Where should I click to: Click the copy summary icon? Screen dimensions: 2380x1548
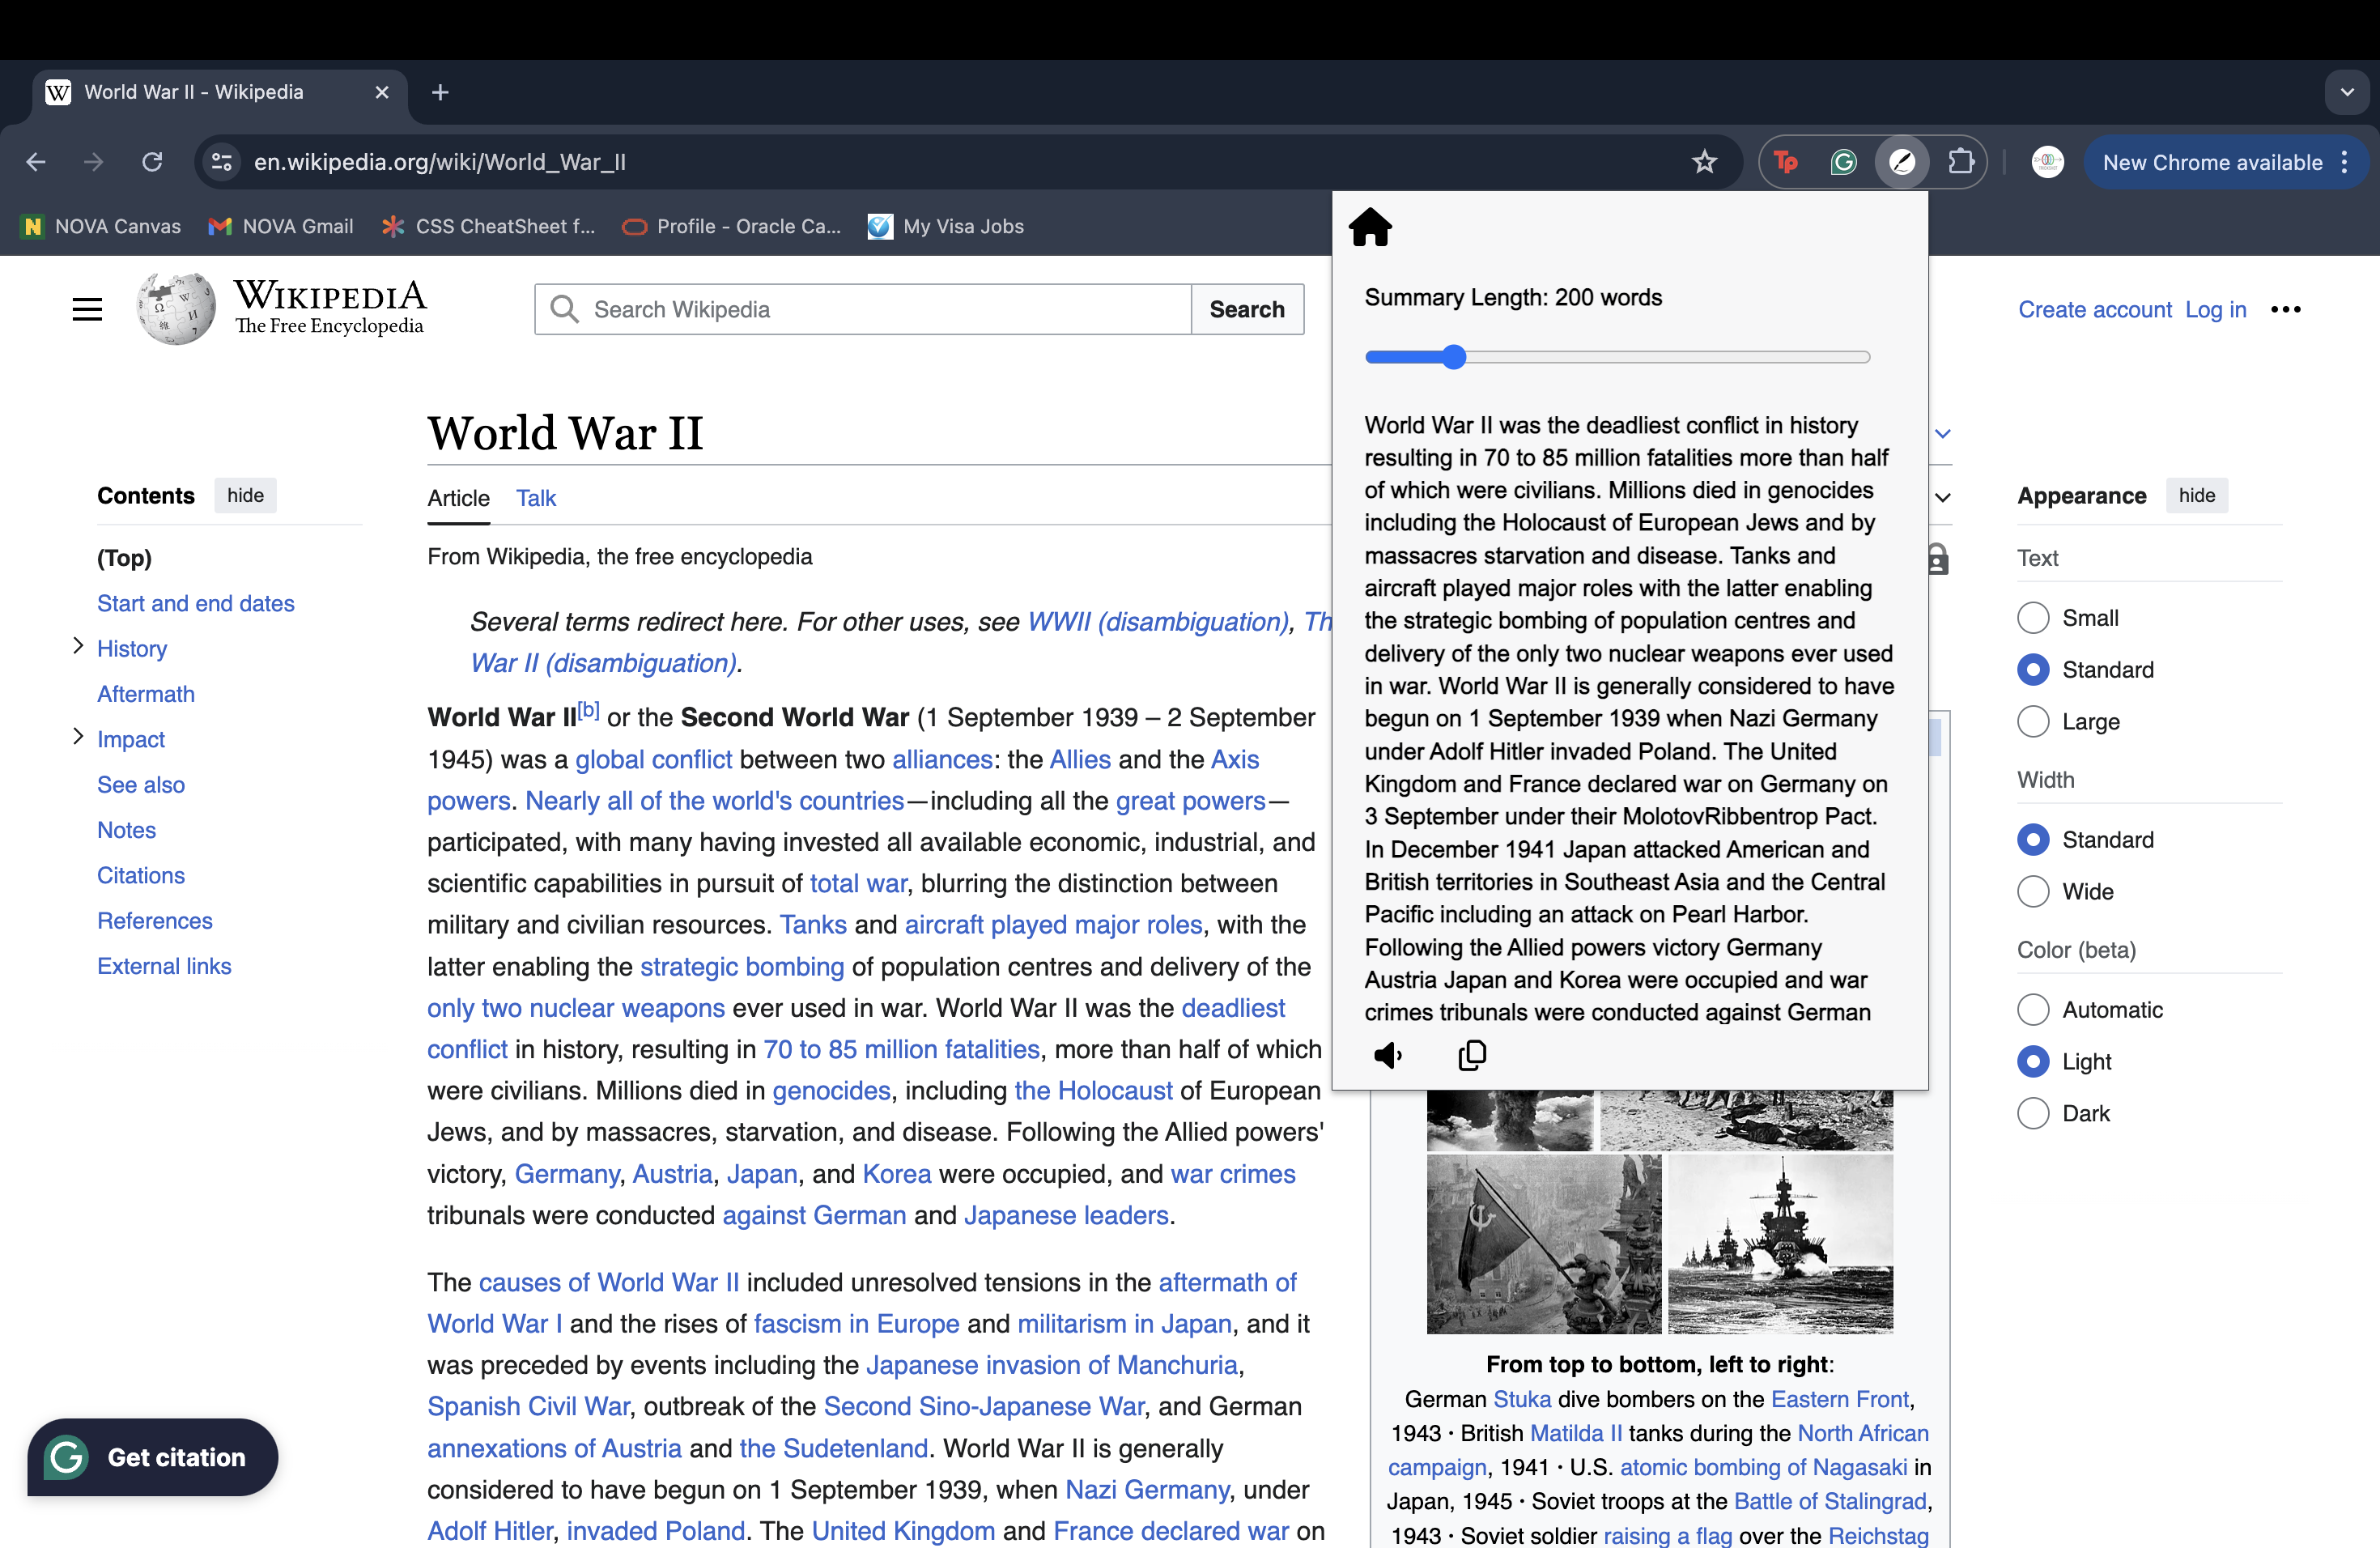(x=1472, y=1055)
